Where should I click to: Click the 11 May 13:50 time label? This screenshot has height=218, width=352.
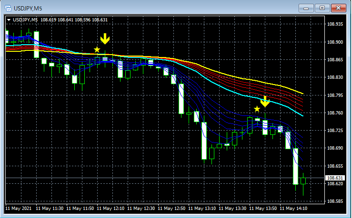point(263,209)
